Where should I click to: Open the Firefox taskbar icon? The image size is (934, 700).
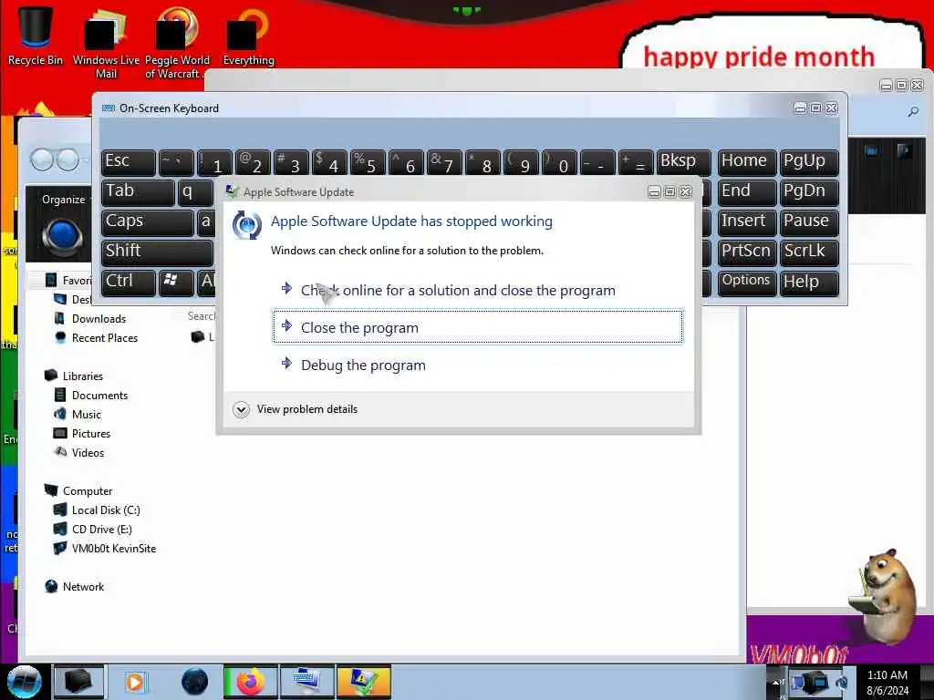[x=250, y=682]
